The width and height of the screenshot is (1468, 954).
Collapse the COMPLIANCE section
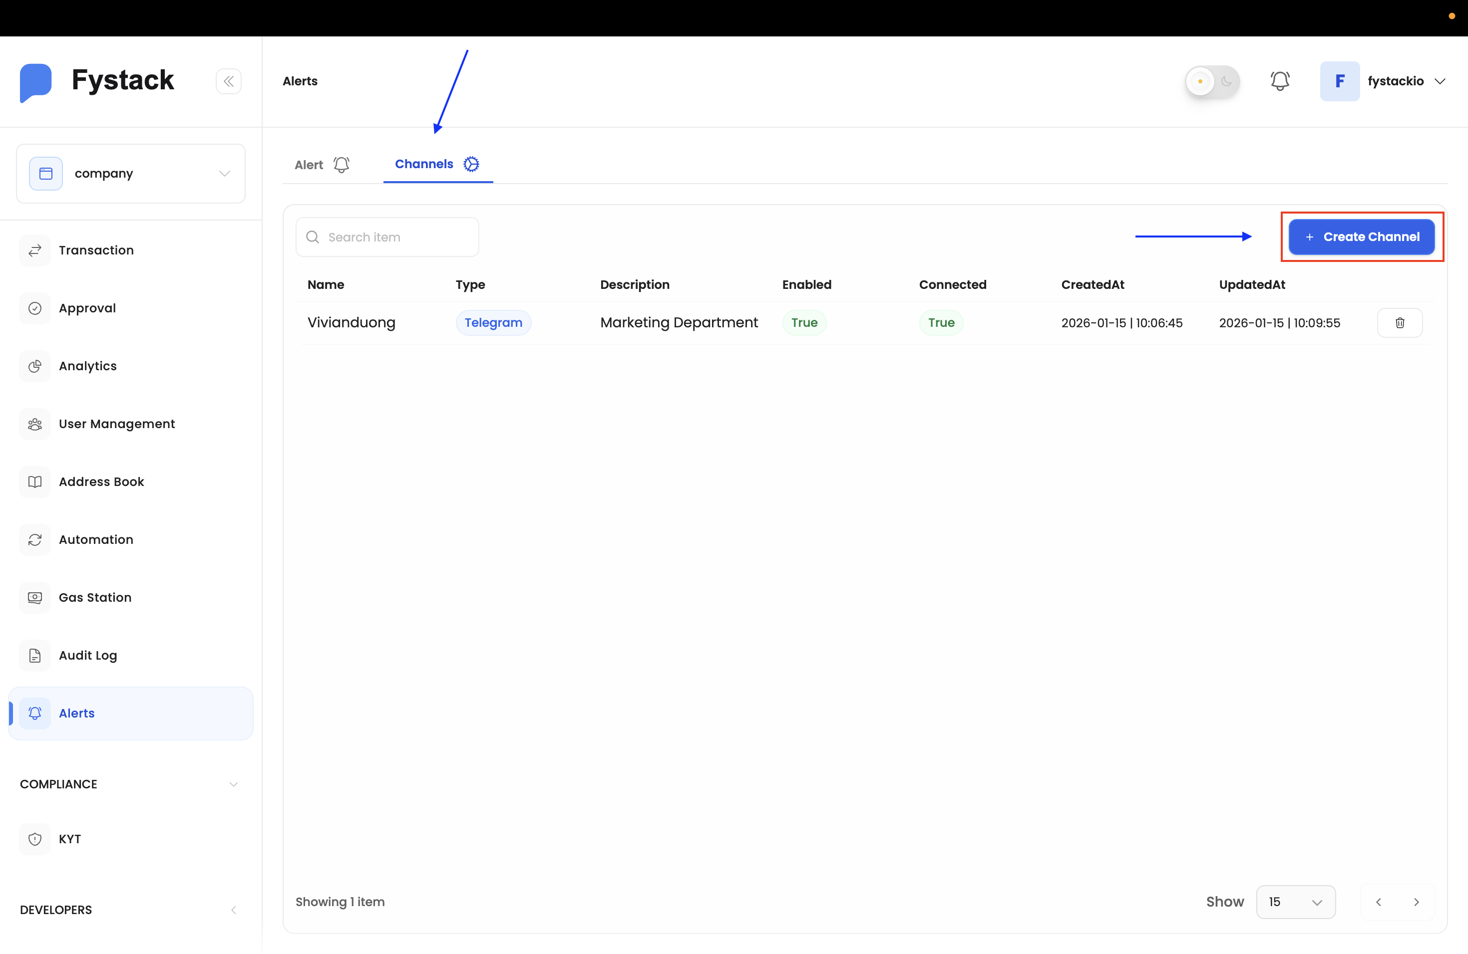point(233,784)
